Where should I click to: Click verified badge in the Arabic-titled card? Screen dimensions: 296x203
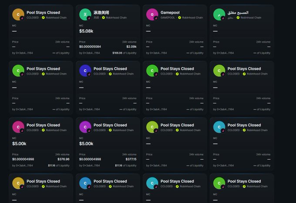[238, 17]
